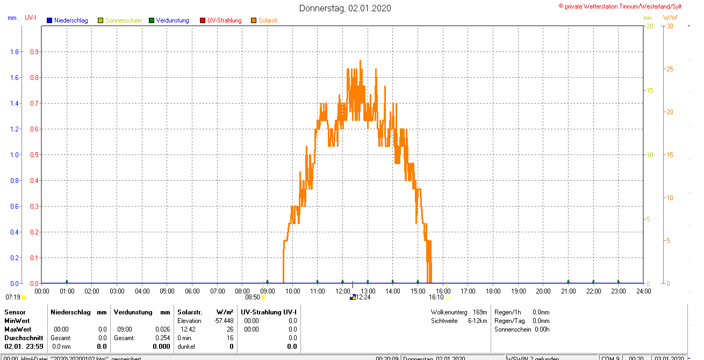The width and height of the screenshot is (704, 360).
Task: Click the red UV-Strahlung legend color square
Action: click(x=203, y=20)
